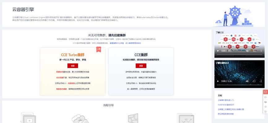The height and width of the screenshot is (123, 268).
Task: Click the 智能混合调度 highlighted feature text
Action: (62, 89)
